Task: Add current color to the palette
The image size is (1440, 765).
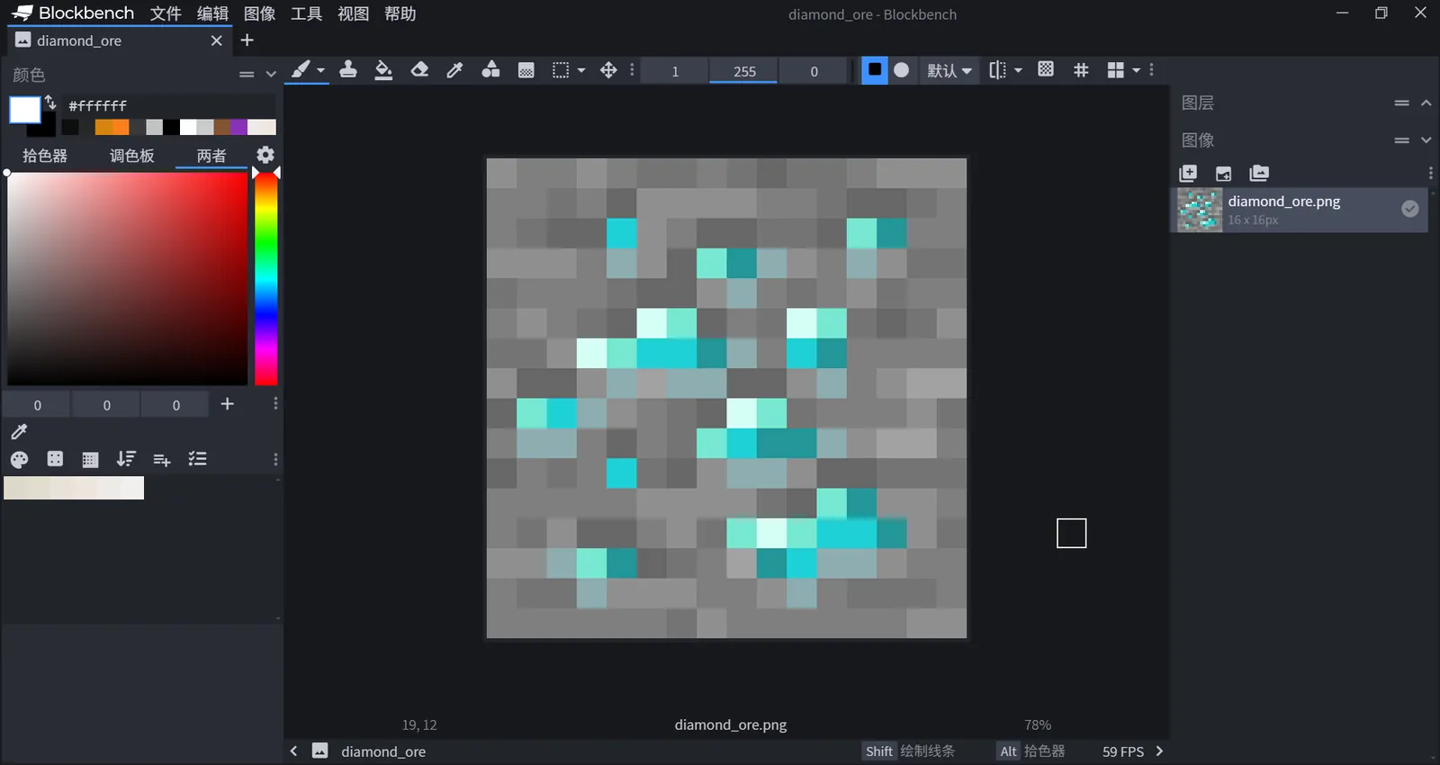Action: (228, 404)
